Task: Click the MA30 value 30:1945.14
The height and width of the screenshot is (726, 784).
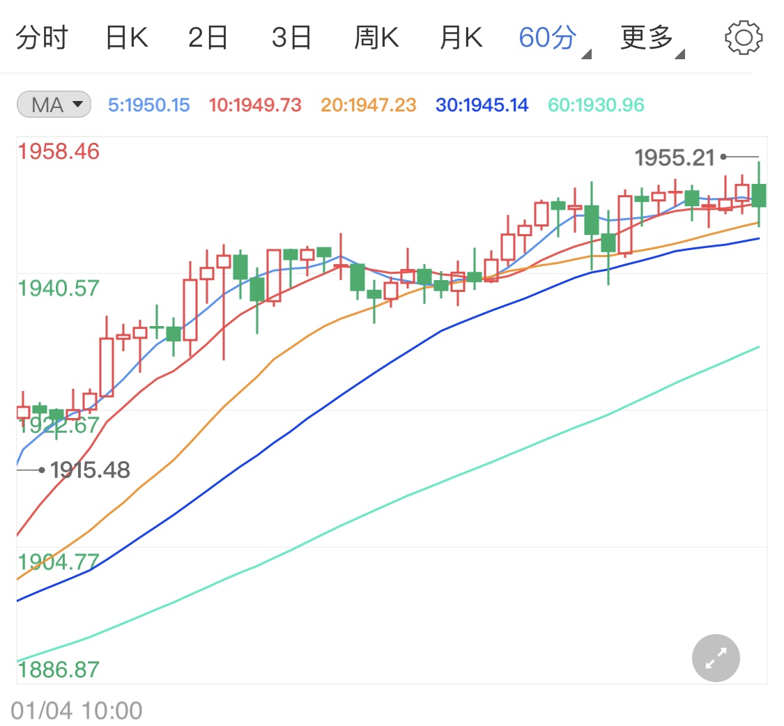Action: tap(482, 105)
